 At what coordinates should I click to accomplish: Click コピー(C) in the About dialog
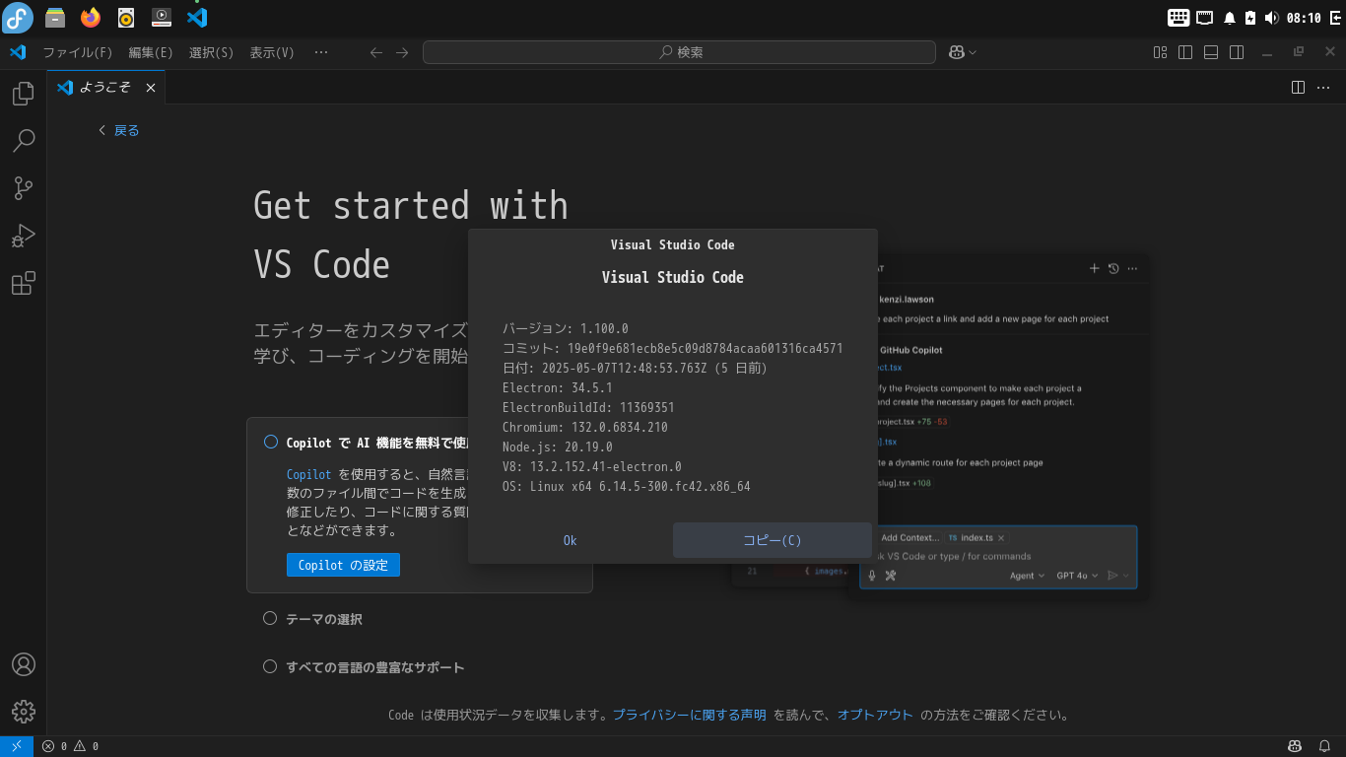773,540
